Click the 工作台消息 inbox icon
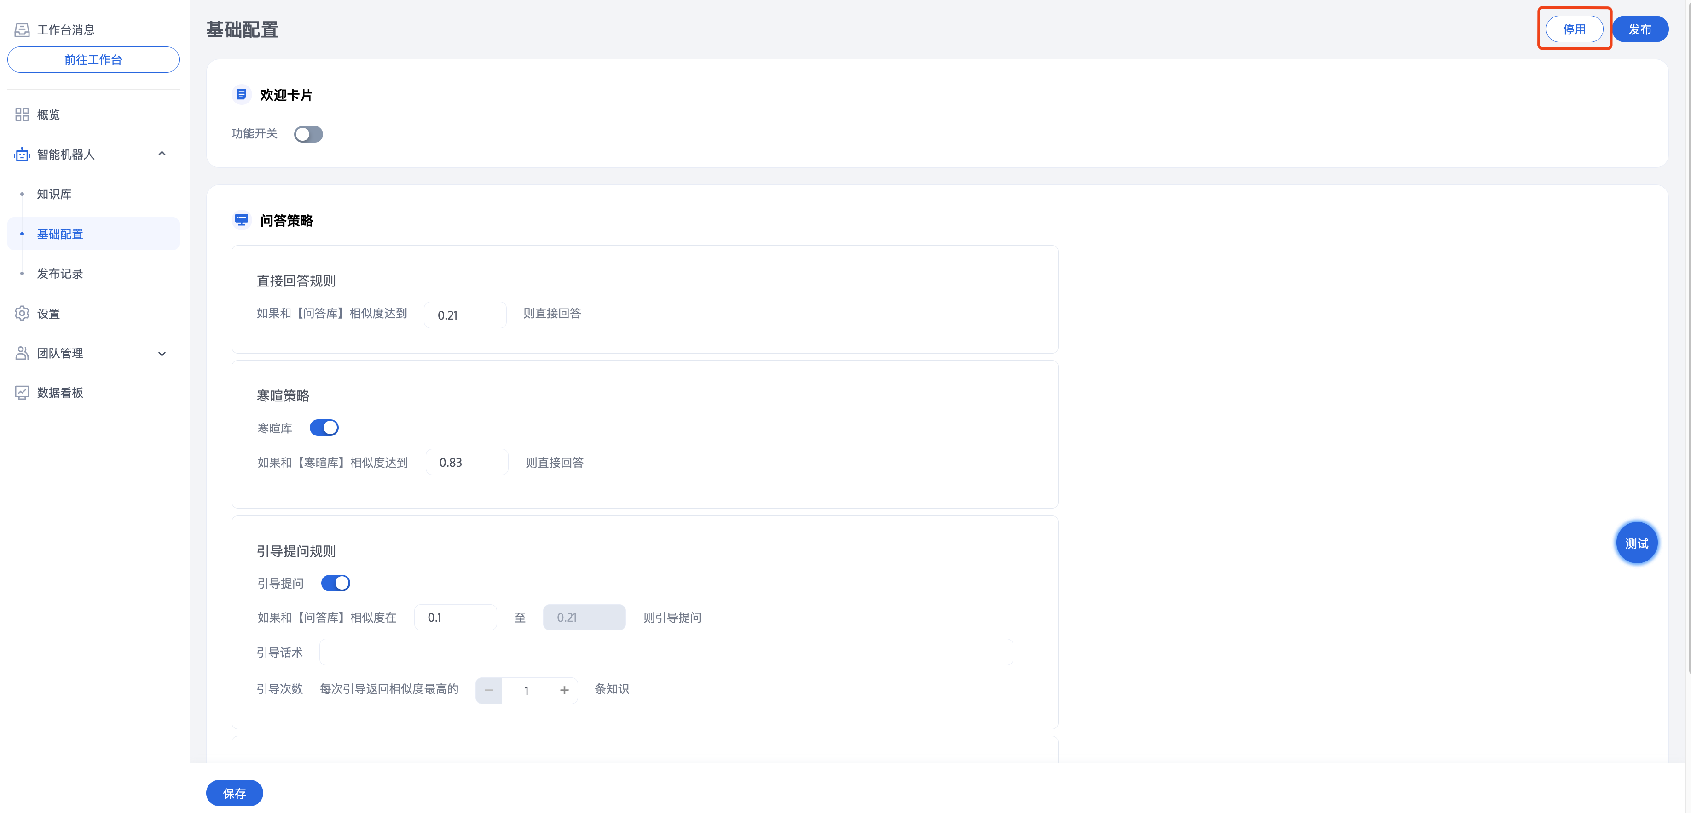 [22, 29]
